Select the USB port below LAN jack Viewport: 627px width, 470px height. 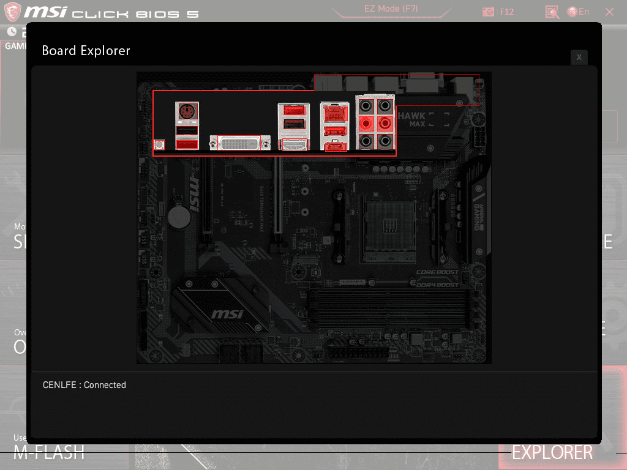(335, 131)
